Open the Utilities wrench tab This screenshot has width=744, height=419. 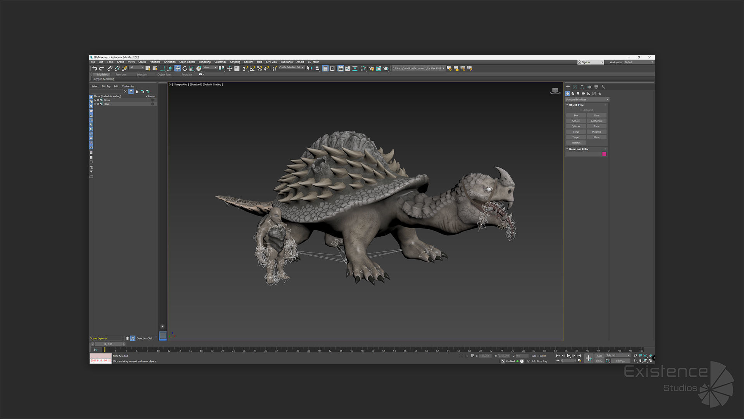(603, 87)
